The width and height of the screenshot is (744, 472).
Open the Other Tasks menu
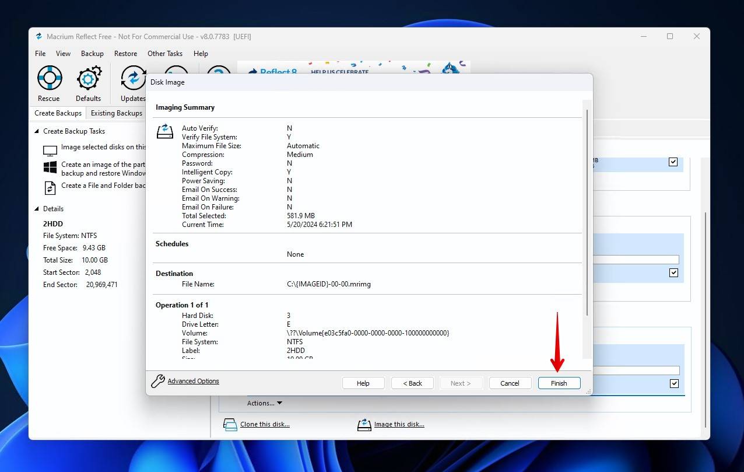165,54
